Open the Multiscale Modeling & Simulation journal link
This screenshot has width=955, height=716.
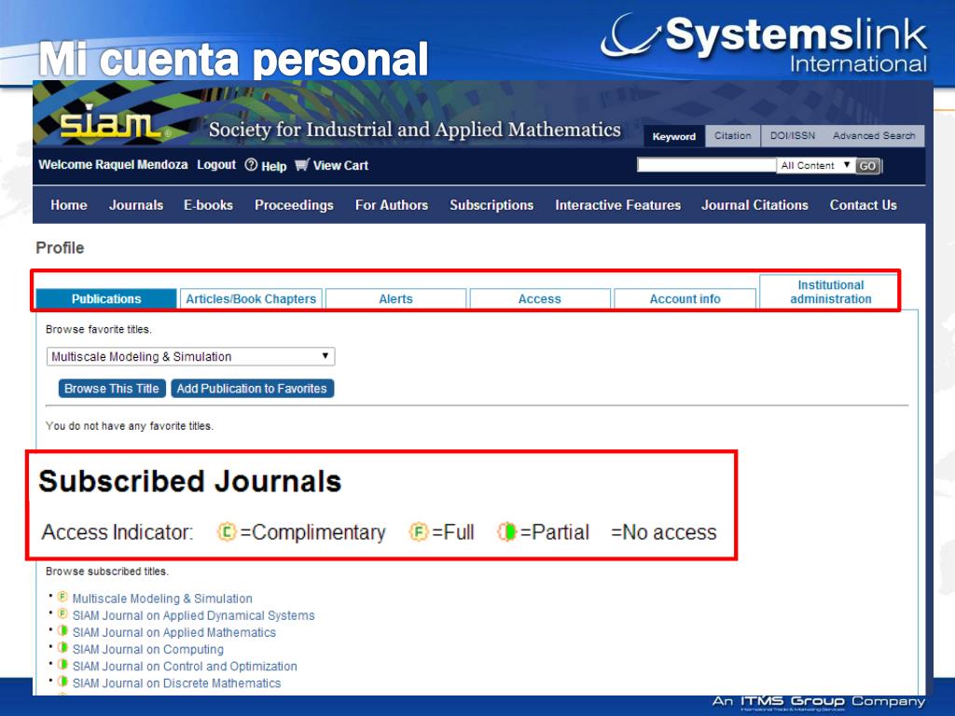[162, 599]
